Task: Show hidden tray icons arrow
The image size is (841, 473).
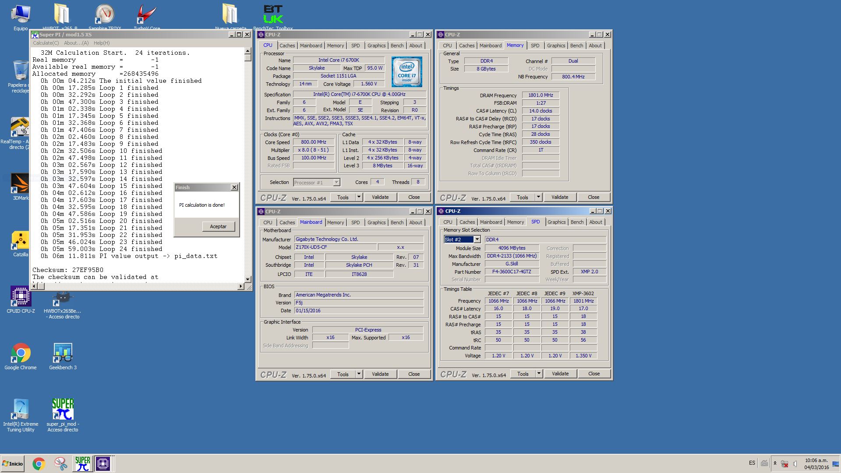Action: (x=775, y=463)
